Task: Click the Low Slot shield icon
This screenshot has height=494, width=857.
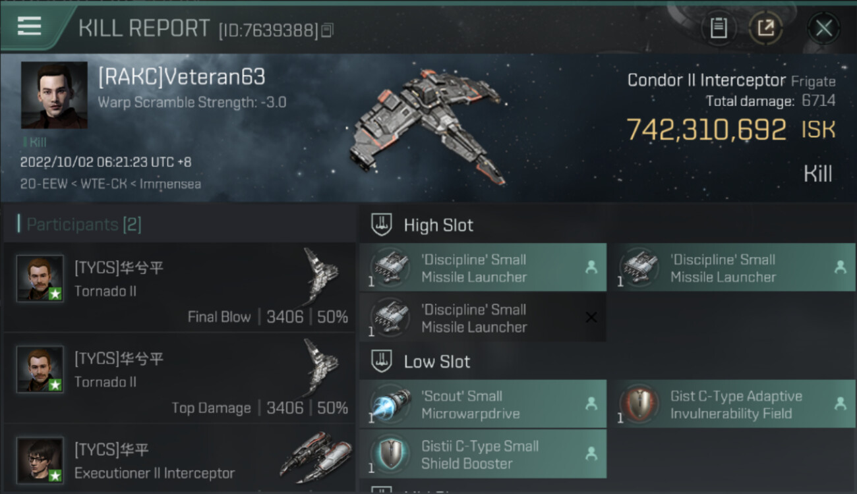Action: (x=382, y=361)
